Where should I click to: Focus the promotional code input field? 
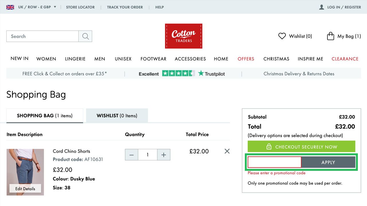pyautogui.click(x=274, y=162)
